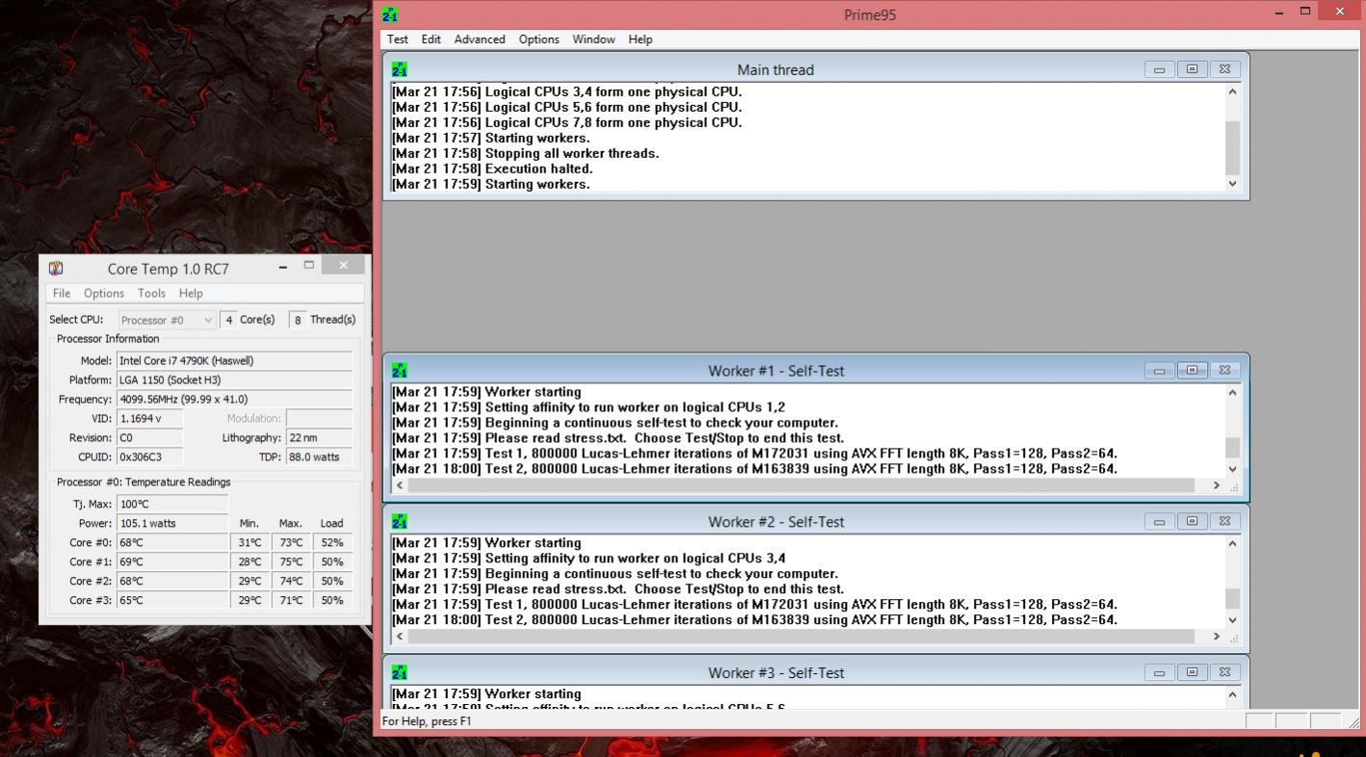Click Core #3 temperature 65°C
Image resolution: width=1366 pixels, height=757 pixels.
point(171,600)
